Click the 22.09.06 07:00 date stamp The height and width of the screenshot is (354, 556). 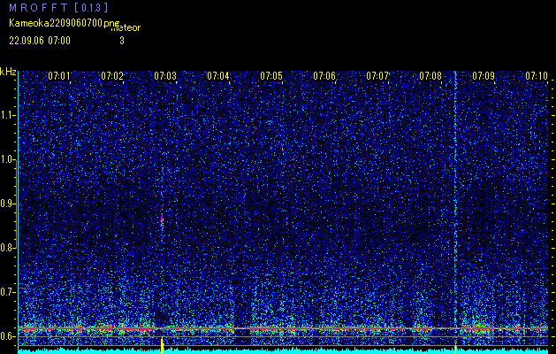40,41
